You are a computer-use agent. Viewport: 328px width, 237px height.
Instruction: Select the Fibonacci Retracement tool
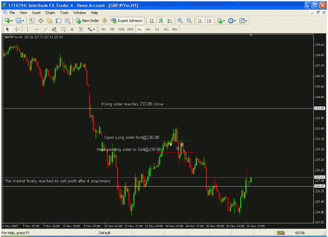click(x=63, y=29)
